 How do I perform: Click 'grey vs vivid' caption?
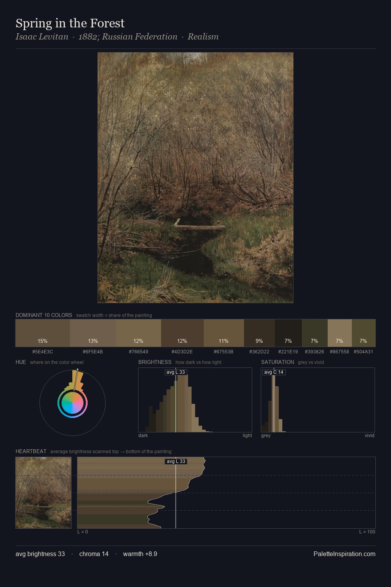pos(311,362)
